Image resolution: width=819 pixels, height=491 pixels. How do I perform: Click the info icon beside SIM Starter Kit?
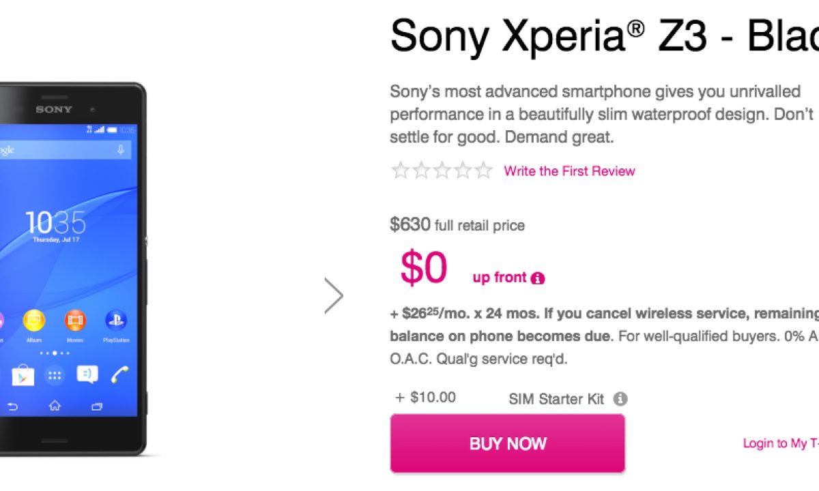click(620, 399)
